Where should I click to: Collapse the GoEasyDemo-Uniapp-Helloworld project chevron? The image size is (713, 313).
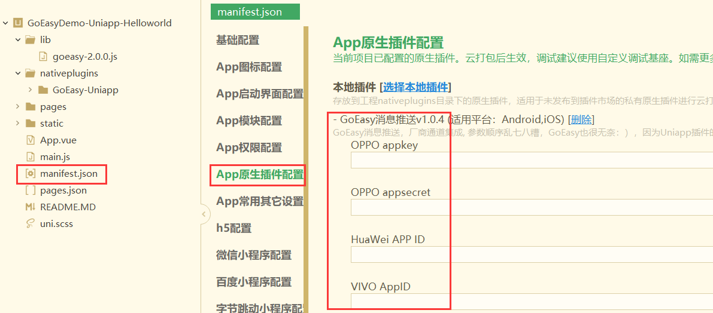tap(5, 23)
